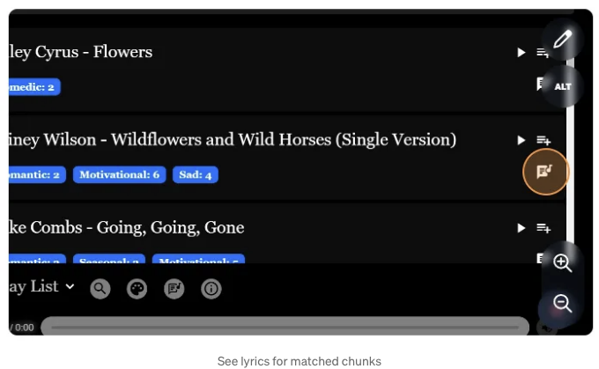Add Wildflowers and Wild Horses to queue

point(544,140)
